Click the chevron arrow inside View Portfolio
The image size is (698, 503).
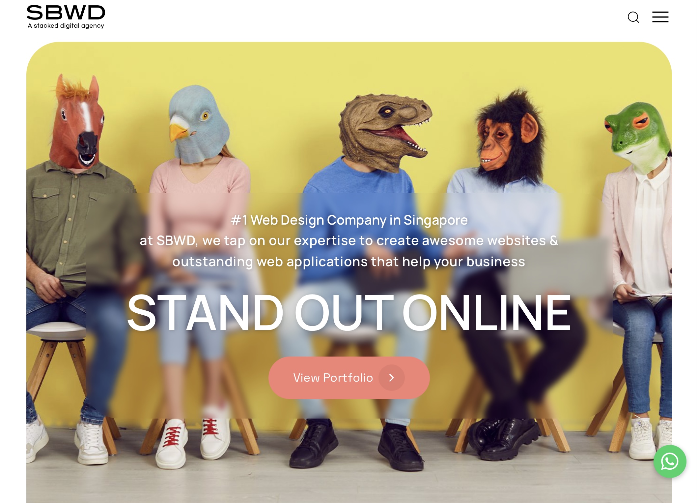click(x=391, y=378)
